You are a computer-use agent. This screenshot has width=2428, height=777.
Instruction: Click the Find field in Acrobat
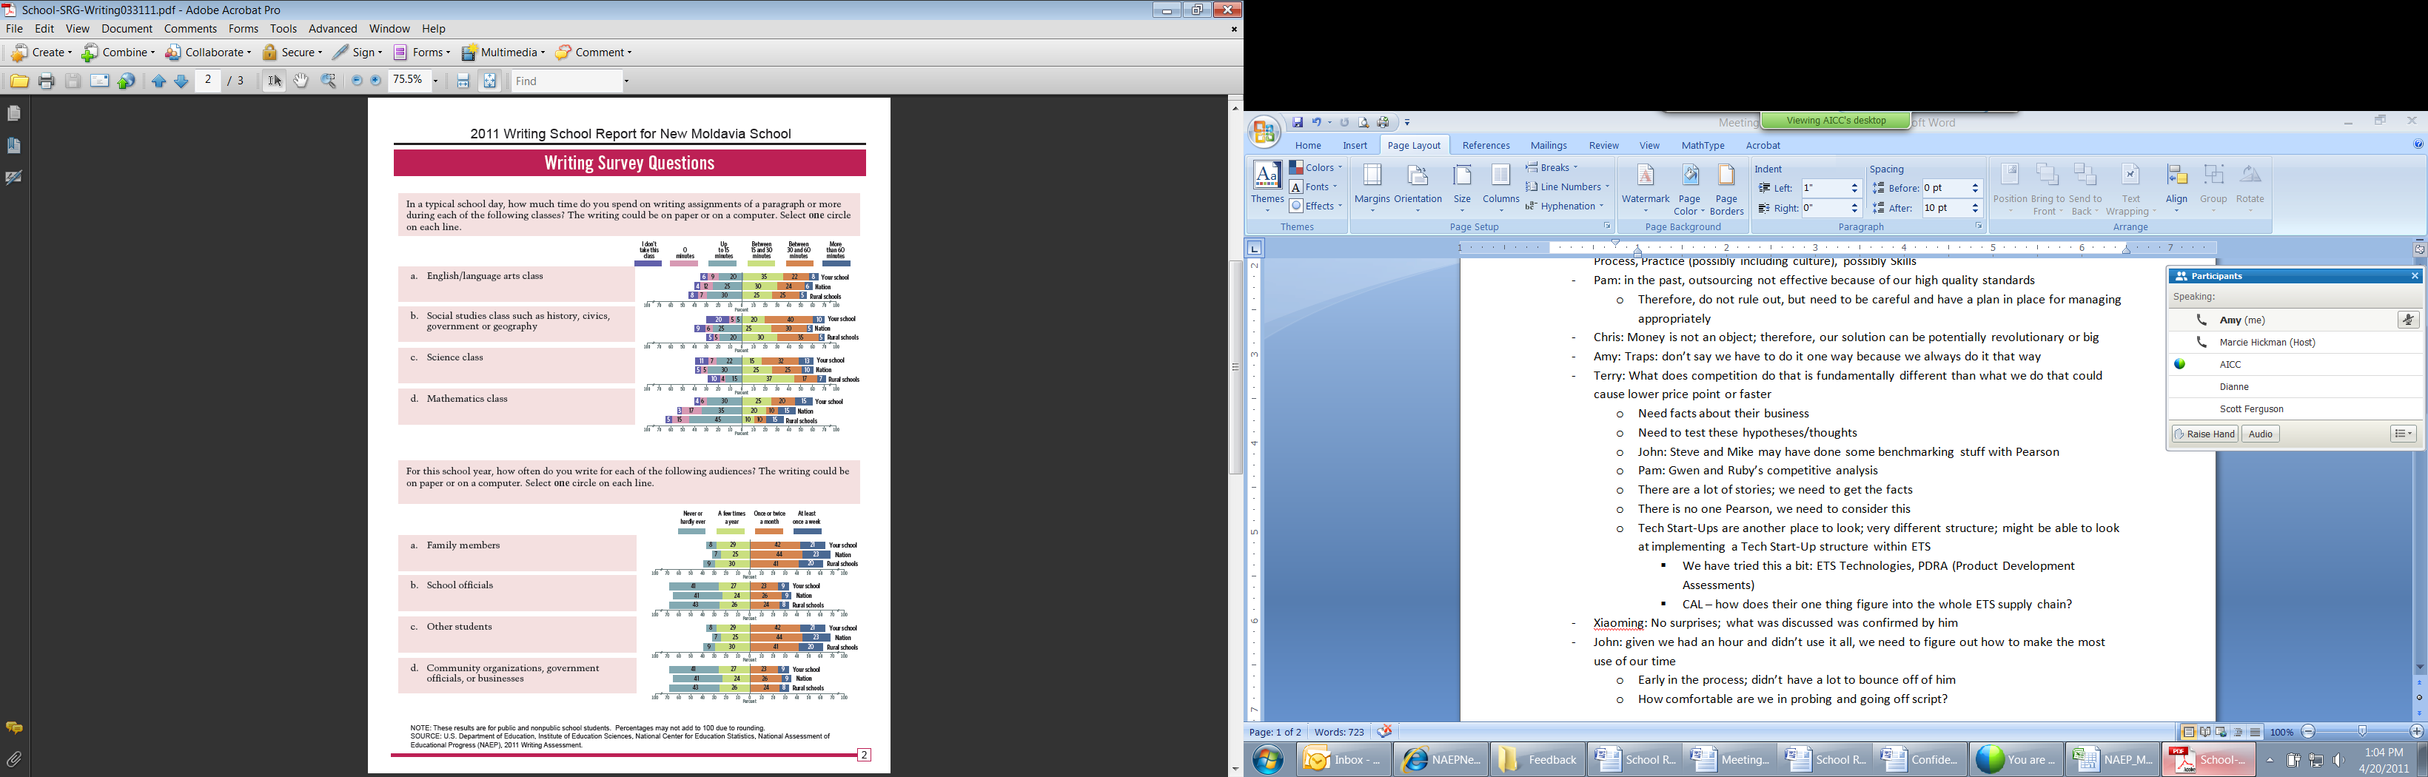coord(569,81)
